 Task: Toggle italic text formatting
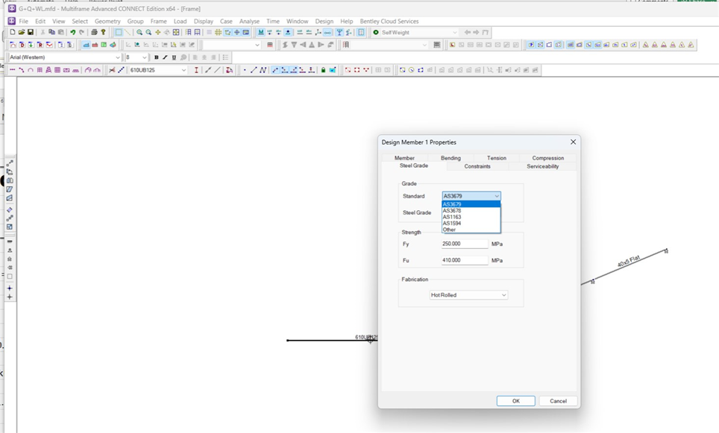click(x=165, y=57)
